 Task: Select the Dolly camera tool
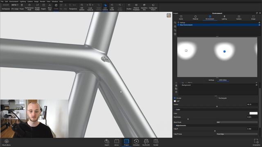point(65,7)
